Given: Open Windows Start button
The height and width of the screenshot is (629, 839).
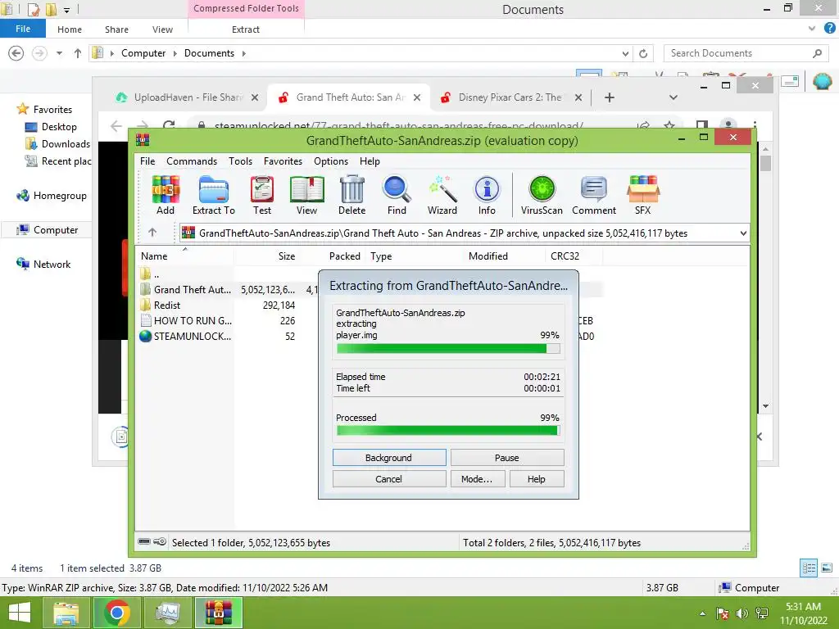Looking at the screenshot, I should click(x=20, y=613).
